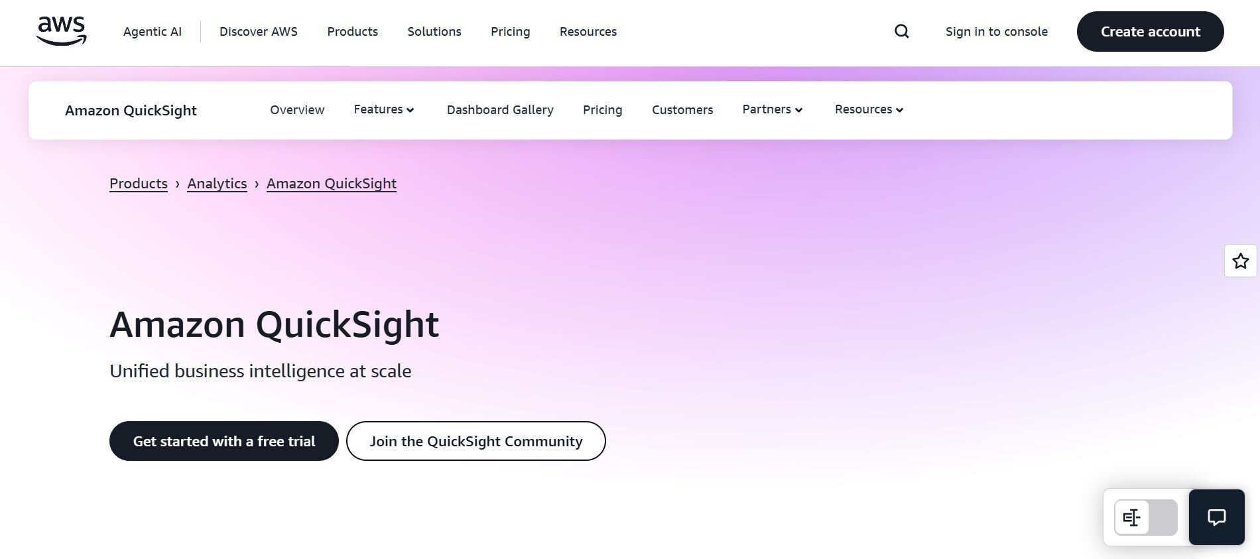Click Join the QuickSight Community button
Screen dimensions: 1260x559
point(475,441)
